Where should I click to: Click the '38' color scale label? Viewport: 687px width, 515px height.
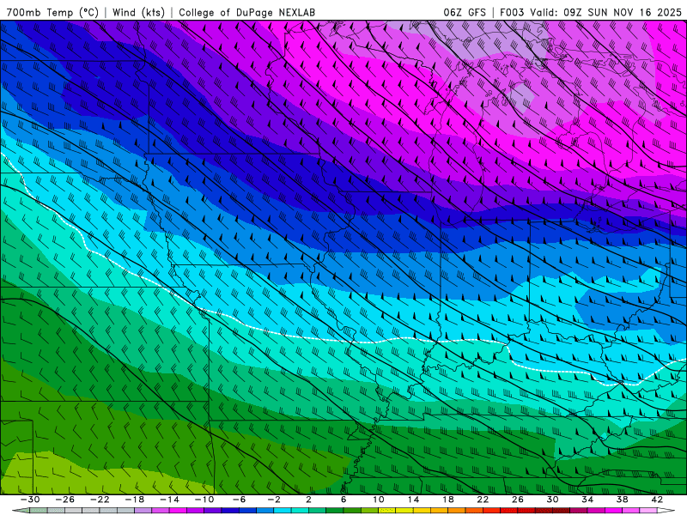coord(622,500)
